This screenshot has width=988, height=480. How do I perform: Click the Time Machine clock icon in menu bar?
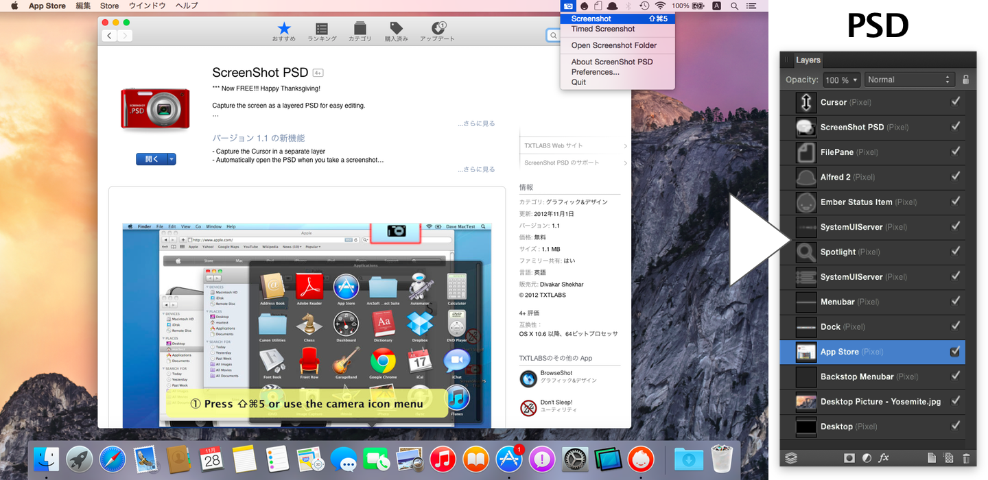tap(644, 5)
